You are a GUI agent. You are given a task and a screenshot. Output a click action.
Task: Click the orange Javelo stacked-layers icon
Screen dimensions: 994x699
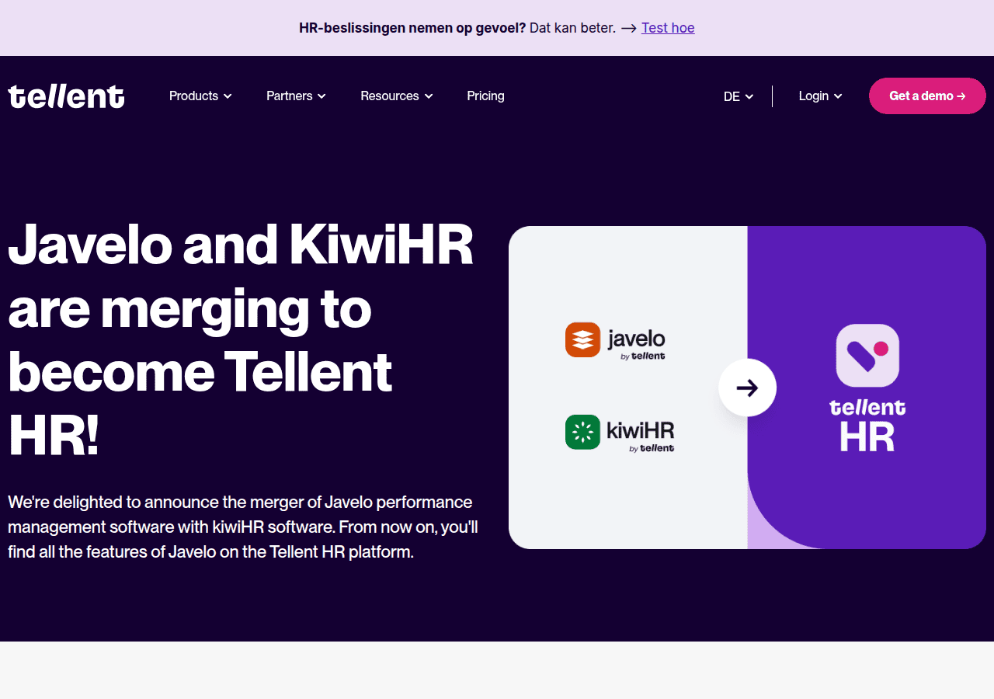click(x=582, y=339)
